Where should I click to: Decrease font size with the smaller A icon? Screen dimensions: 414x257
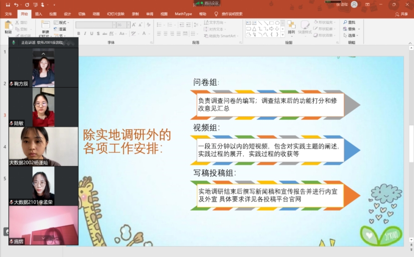pyautogui.click(x=140, y=25)
